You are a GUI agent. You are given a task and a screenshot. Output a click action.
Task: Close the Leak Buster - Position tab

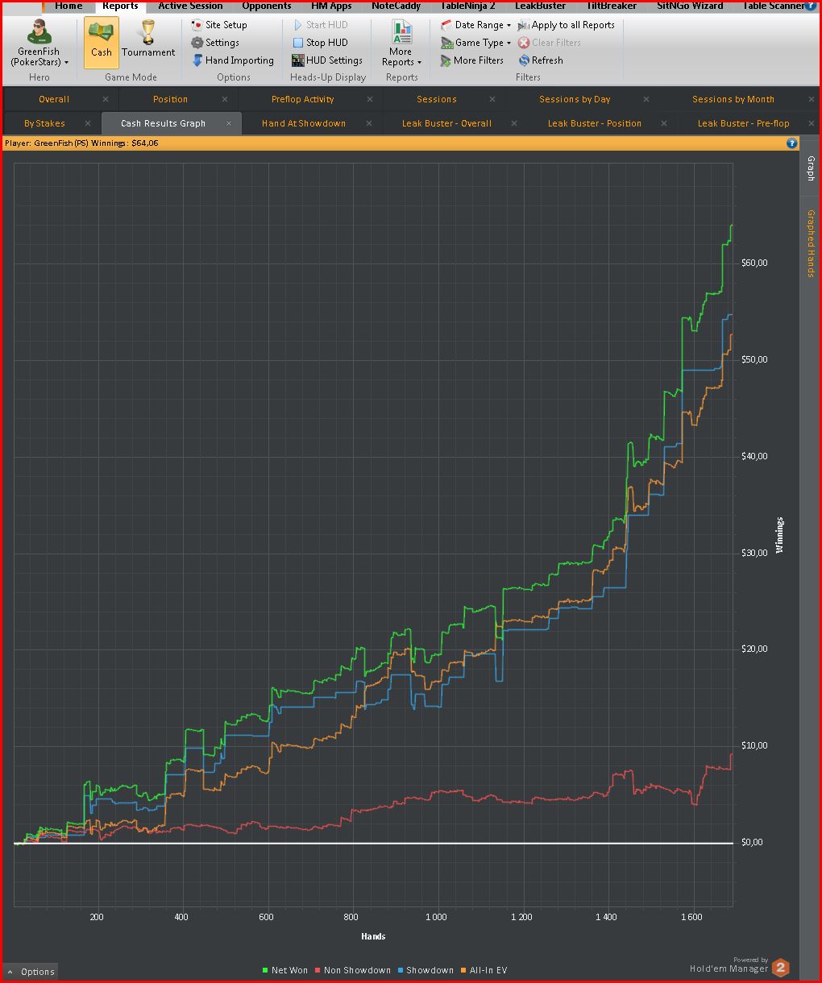pyautogui.click(x=664, y=123)
